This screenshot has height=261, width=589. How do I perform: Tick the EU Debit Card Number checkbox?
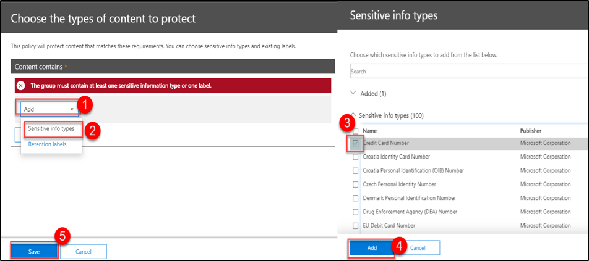pyautogui.click(x=355, y=226)
